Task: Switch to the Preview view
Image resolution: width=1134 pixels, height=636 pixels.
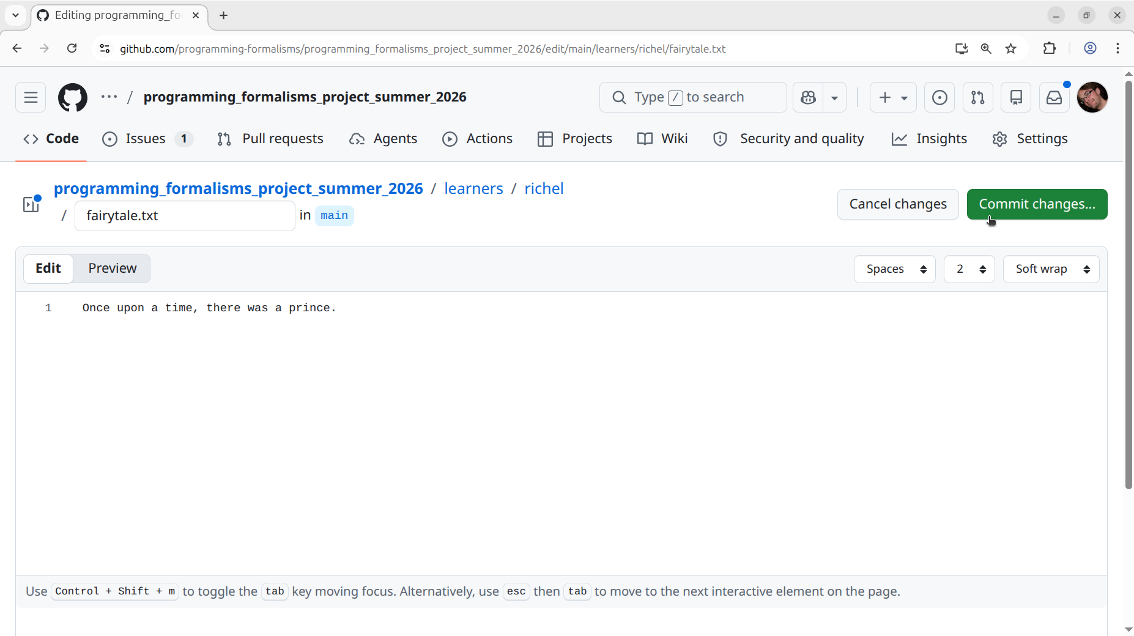Action: pos(113,268)
